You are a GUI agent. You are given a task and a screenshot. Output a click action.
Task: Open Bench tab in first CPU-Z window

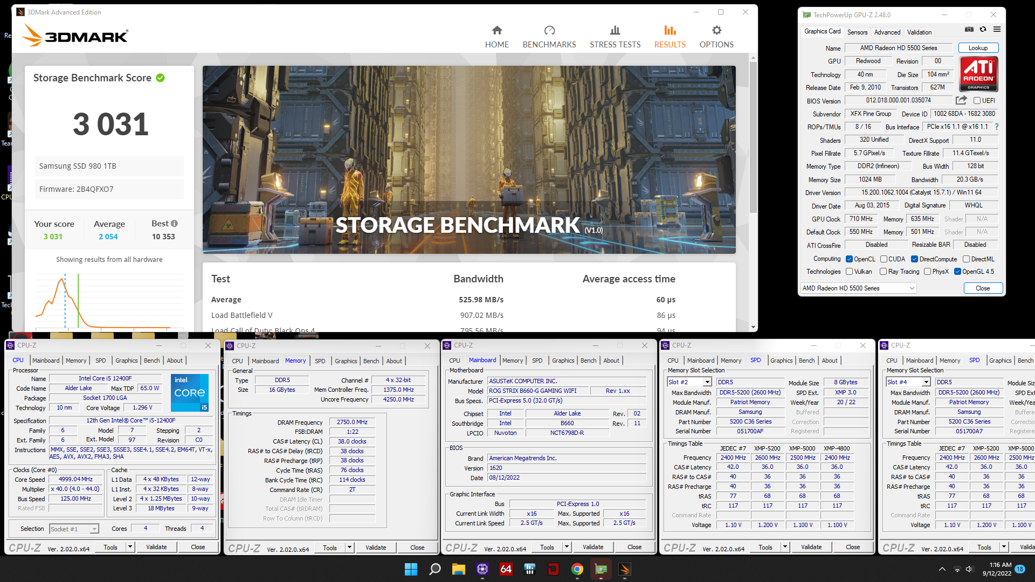click(x=151, y=361)
